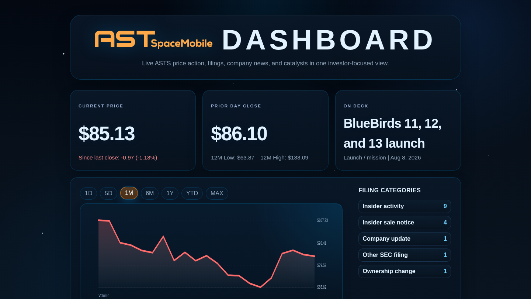Click the ON DECK card label

click(356, 106)
